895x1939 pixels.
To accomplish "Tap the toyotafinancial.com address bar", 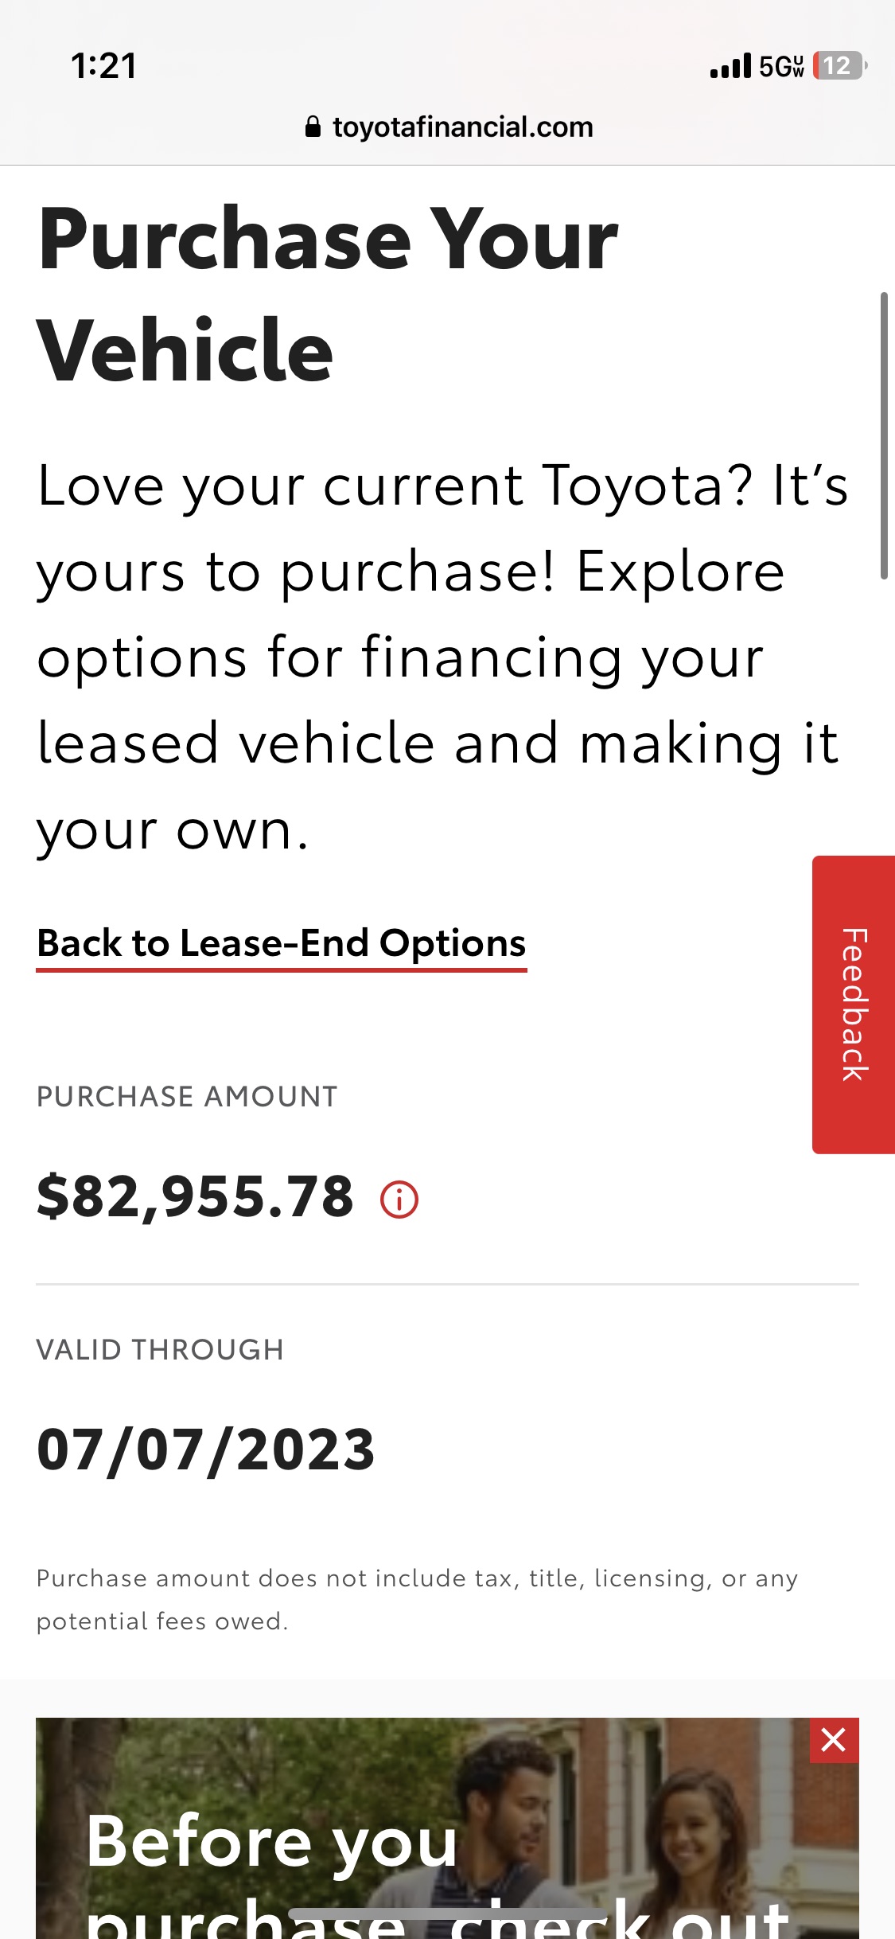I will tap(448, 127).
